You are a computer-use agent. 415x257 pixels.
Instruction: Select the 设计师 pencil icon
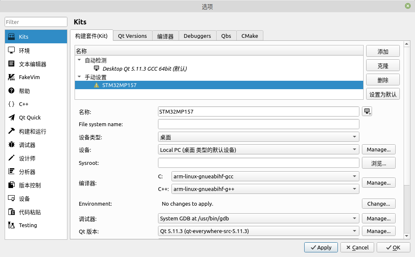[x=11, y=158]
